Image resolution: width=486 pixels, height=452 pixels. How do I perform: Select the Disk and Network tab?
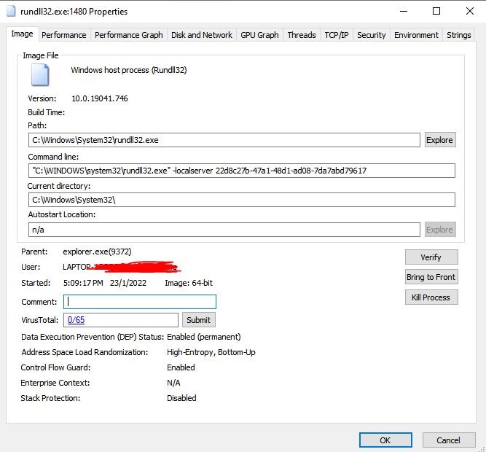coord(201,35)
